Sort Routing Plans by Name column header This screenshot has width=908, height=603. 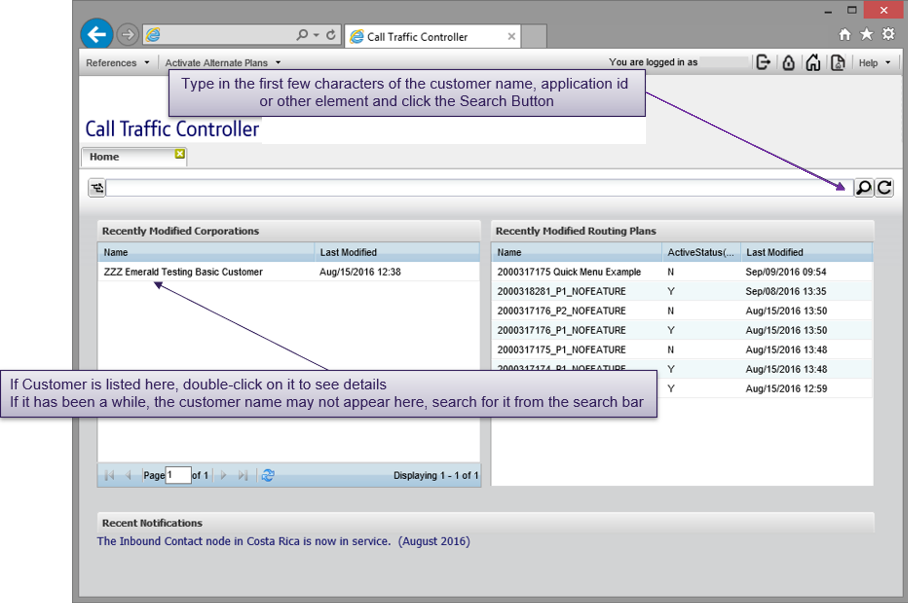pyautogui.click(x=577, y=252)
